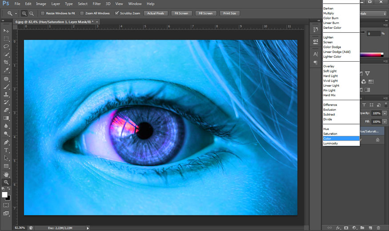Select the Crop tool
Image resolution: width=389 pixels, height=231 pixels.
pos(6,63)
